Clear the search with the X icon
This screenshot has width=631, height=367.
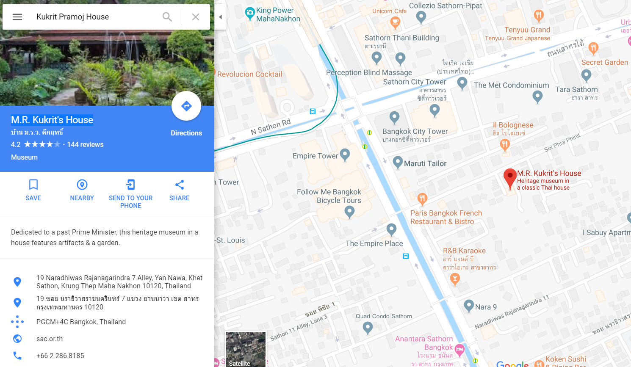click(196, 17)
